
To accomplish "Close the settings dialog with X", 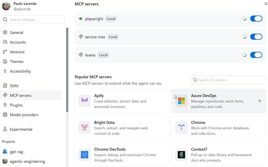I will (266, 4).
